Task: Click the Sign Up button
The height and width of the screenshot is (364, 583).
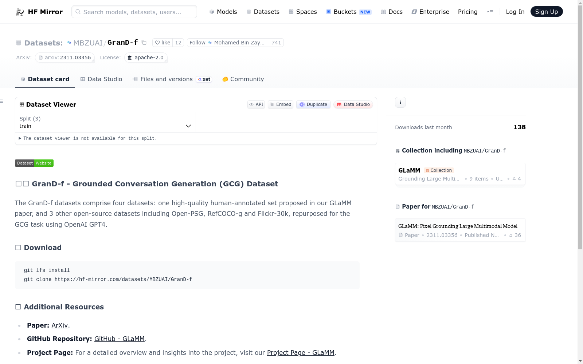Action: (547, 12)
